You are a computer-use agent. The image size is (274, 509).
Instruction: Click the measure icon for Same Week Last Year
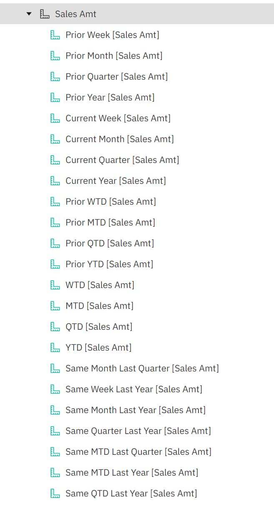click(55, 389)
